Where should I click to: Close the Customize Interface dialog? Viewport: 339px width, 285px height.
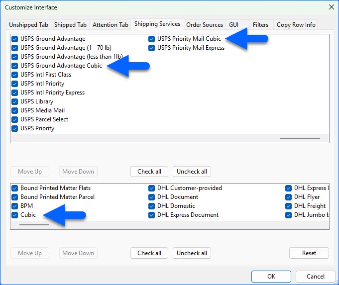coord(331,7)
